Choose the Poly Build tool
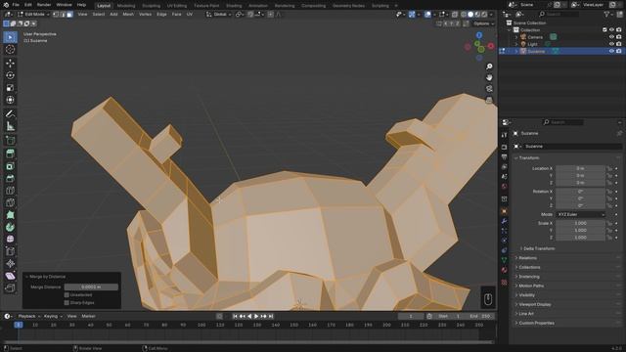The width and height of the screenshot is (626, 352). pos(11,215)
